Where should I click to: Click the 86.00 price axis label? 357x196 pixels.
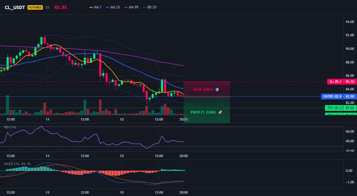[x=350, y=76]
